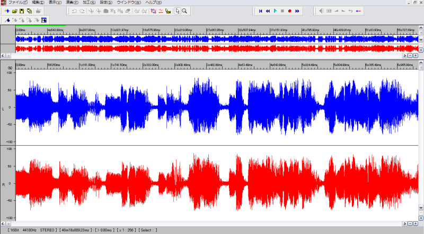Screen dimensions: 424x234
Task: Click the New file icon
Action: tap(7, 11)
